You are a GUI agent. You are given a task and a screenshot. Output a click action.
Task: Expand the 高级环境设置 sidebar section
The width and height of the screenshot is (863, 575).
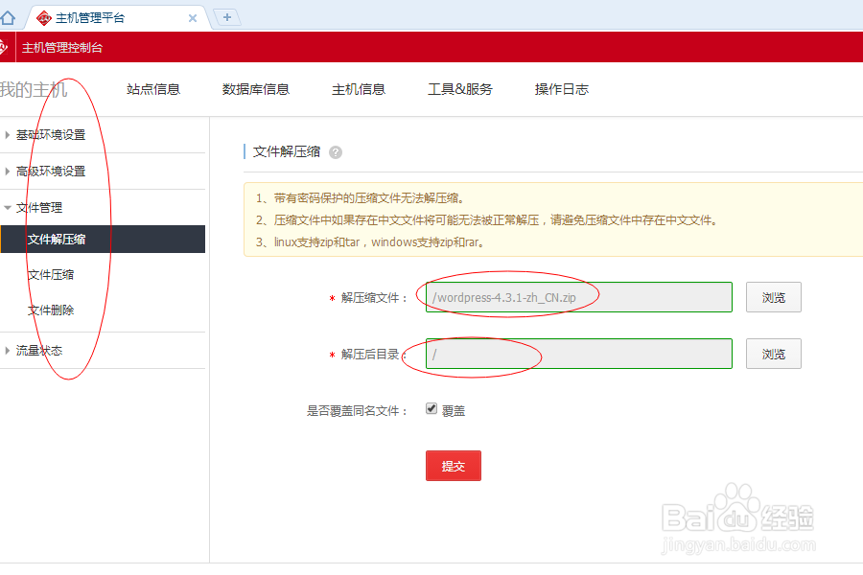(x=53, y=171)
